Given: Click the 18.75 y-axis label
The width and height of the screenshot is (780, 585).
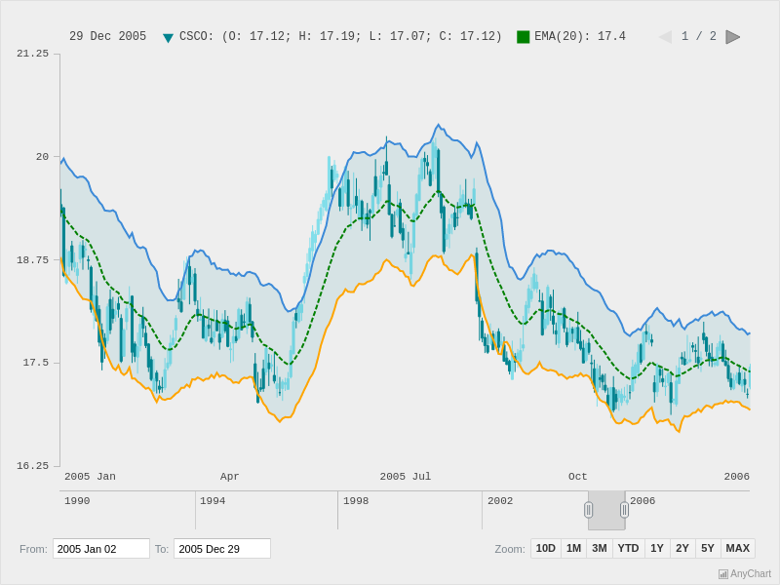Looking at the screenshot, I should click(33, 260).
